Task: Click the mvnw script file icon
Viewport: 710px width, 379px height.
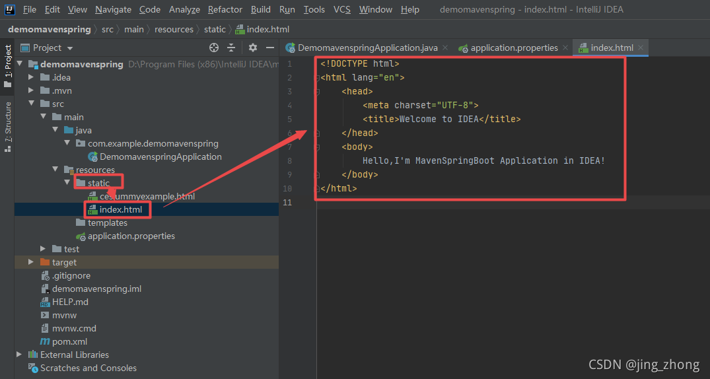Action: pyautogui.click(x=45, y=315)
